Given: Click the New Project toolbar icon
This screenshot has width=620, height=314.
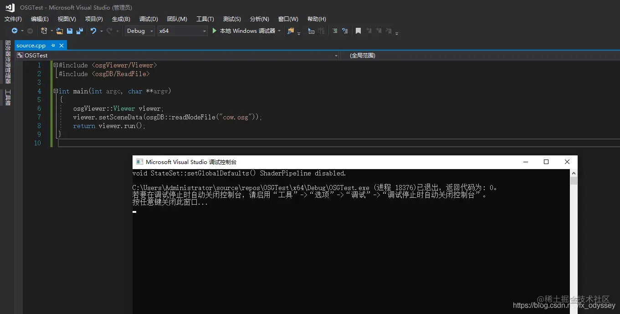Looking at the screenshot, I should (x=44, y=31).
